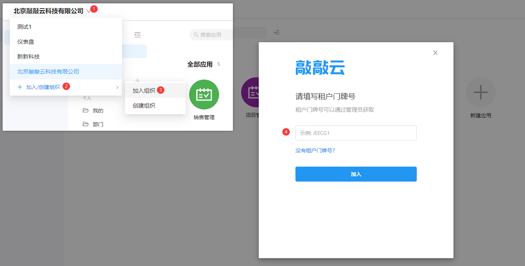Click the 敲敲云 logo in dialog
The width and height of the screenshot is (525, 266).
320,68
